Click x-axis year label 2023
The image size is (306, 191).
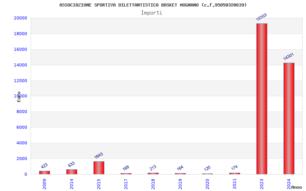pyautogui.click(x=262, y=184)
